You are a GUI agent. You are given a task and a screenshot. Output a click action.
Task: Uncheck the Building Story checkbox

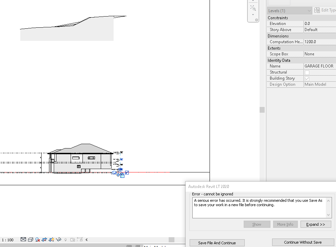click(x=307, y=78)
